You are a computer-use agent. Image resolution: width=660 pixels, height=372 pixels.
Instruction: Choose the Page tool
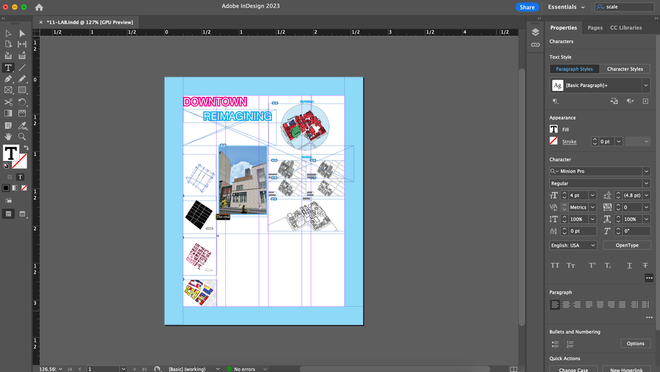coord(8,44)
